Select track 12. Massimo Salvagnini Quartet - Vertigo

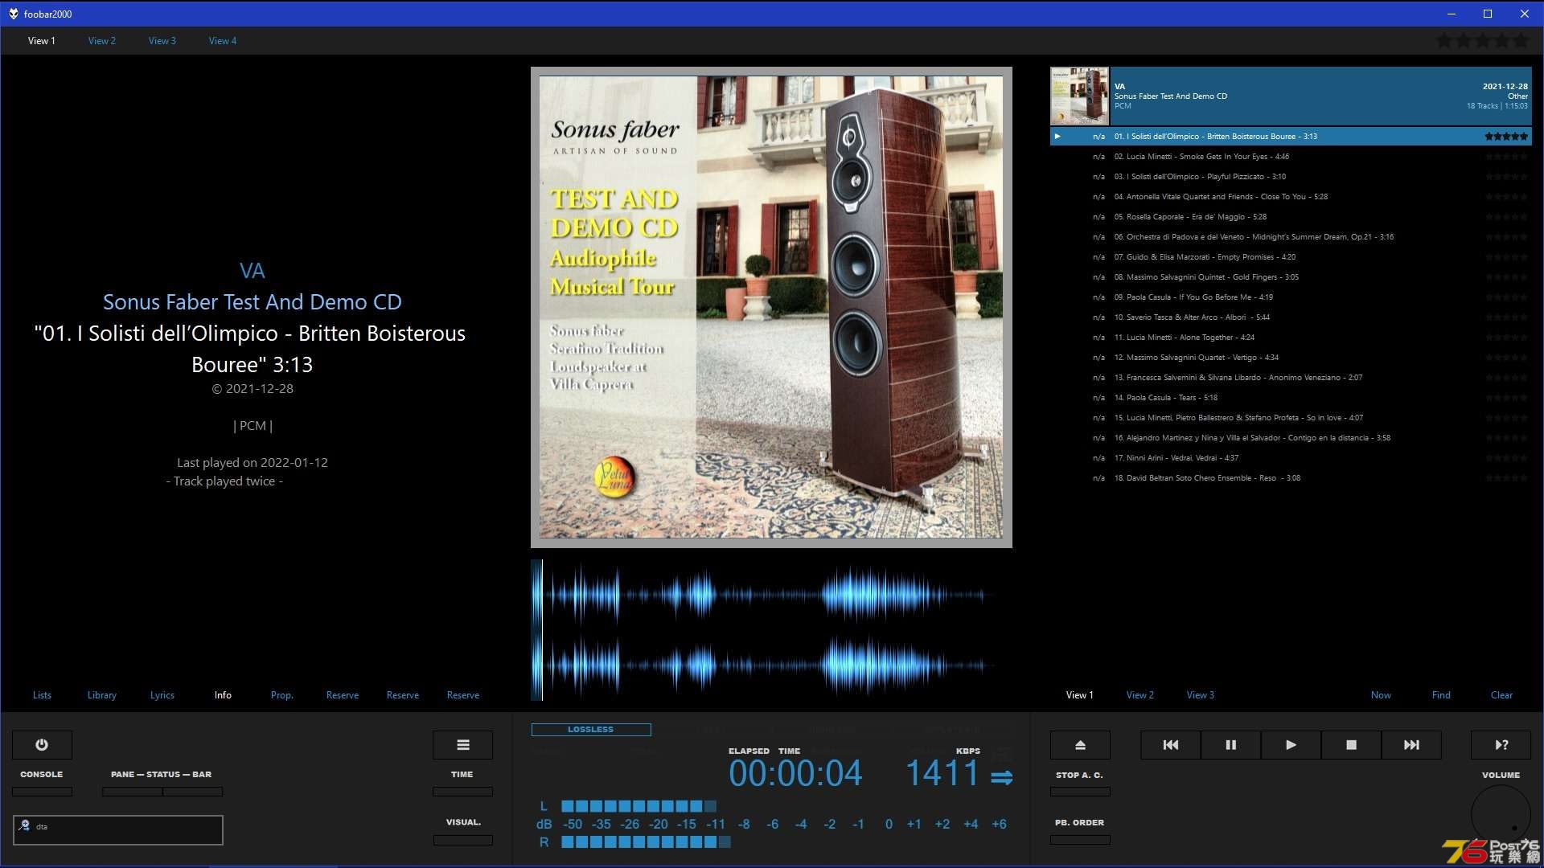pos(1291,358)
